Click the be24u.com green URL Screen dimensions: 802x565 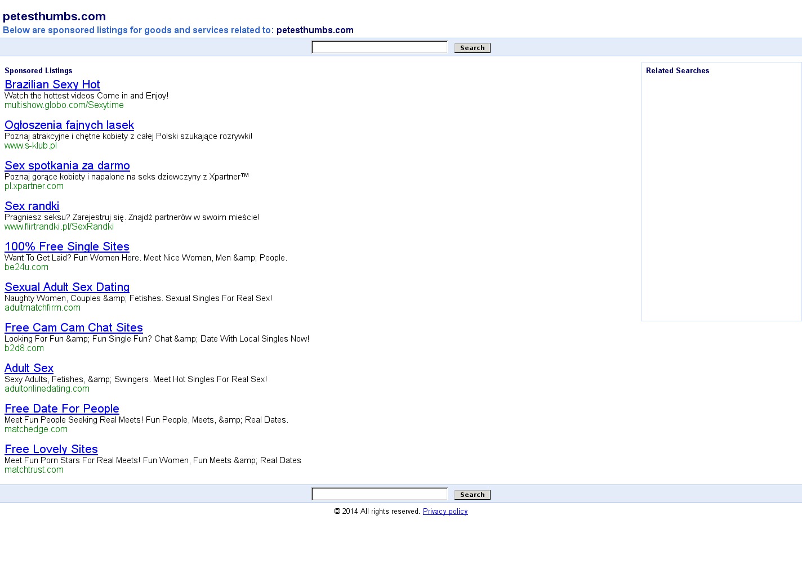(x=26, y=267)
